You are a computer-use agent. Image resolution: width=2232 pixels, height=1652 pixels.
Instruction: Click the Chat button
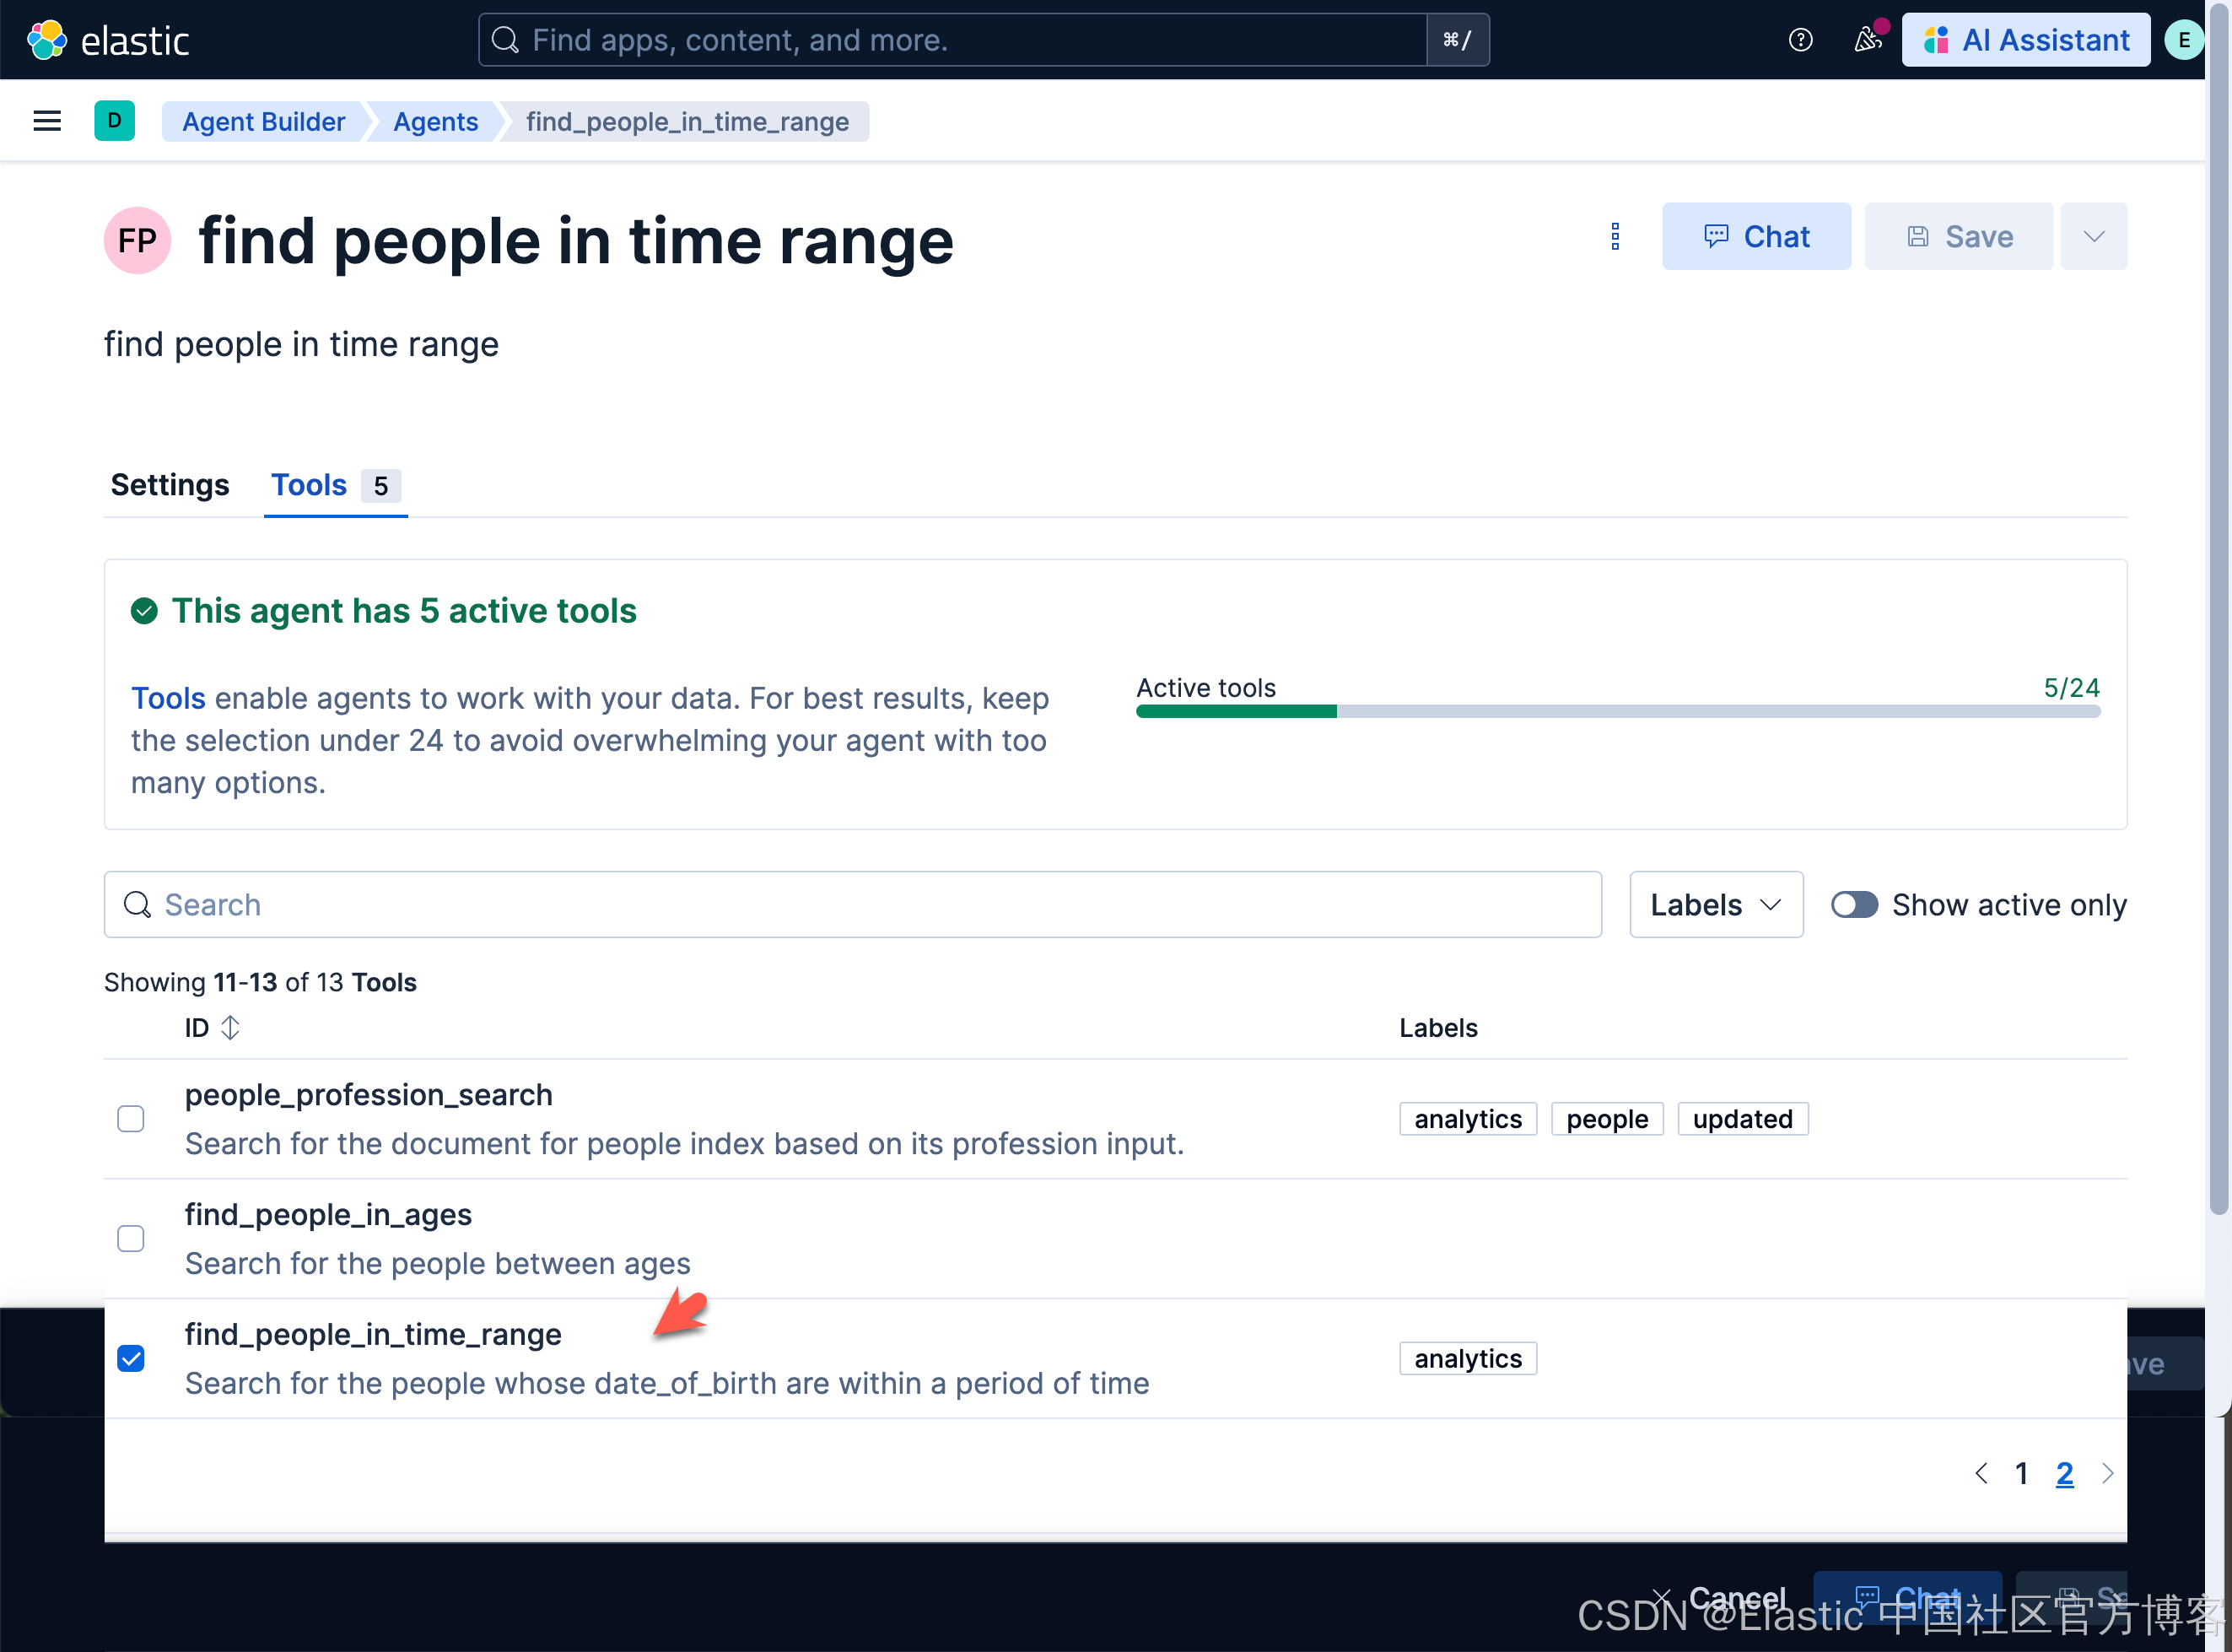pos(1756,237)
